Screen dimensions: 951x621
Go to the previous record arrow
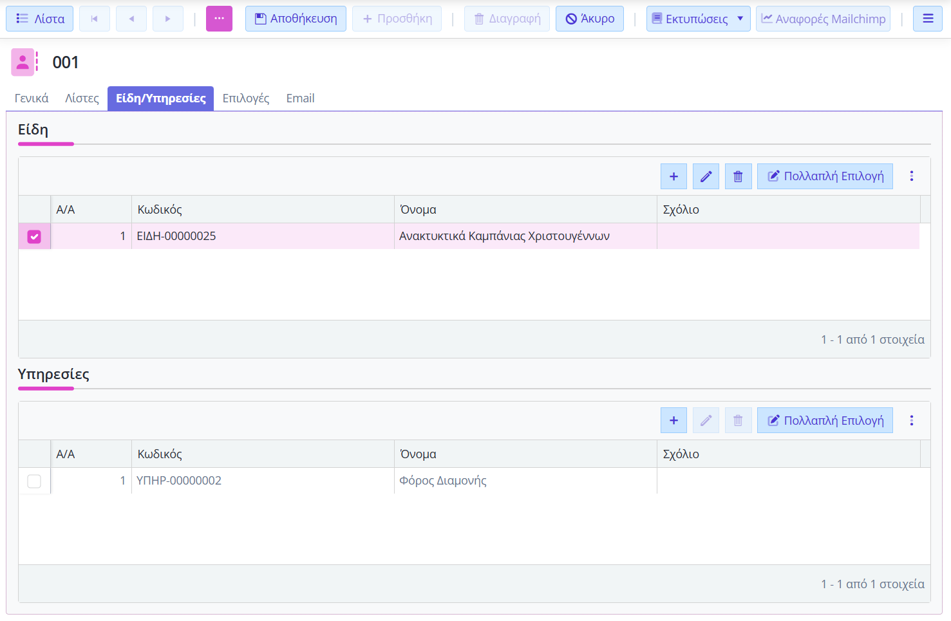[x=131, y=19]
